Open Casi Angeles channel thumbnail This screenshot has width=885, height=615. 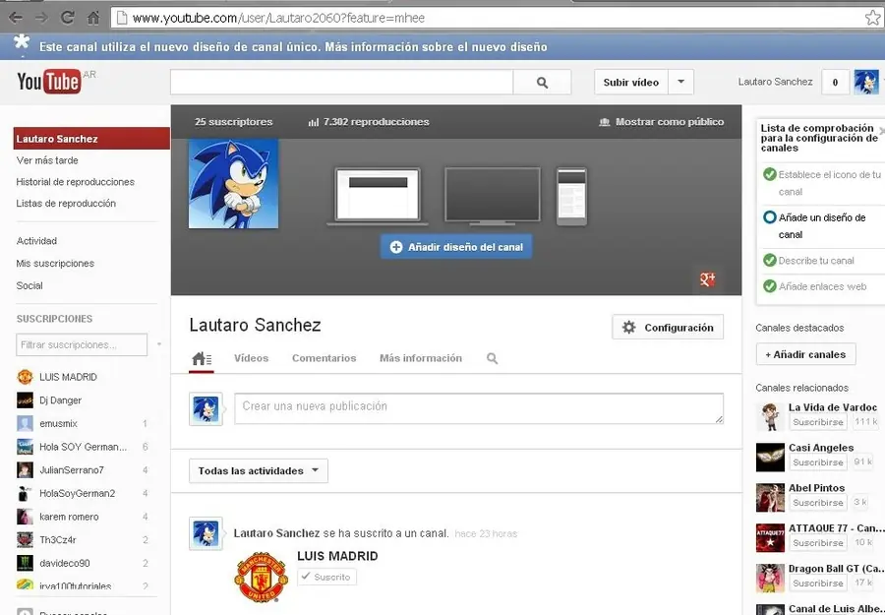pos(770,457)
